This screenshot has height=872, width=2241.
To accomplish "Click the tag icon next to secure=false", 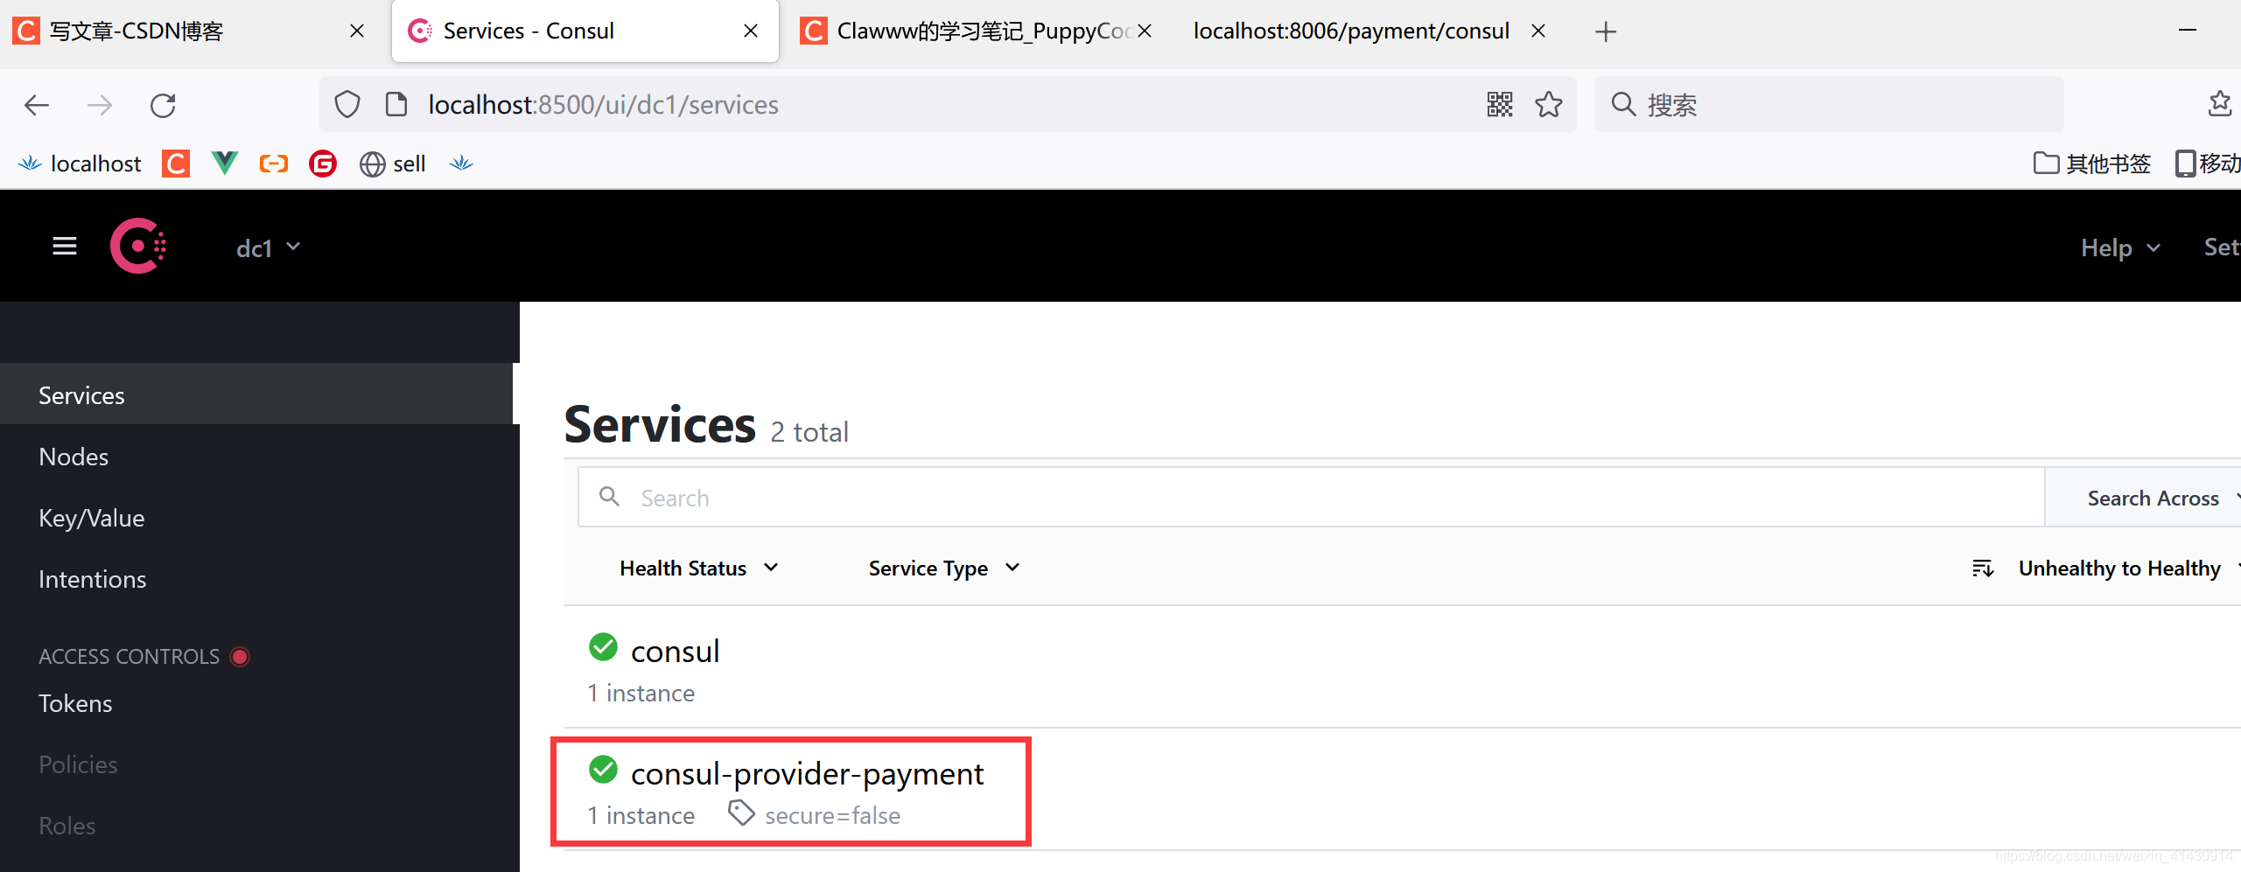I will tap(740, 813).
